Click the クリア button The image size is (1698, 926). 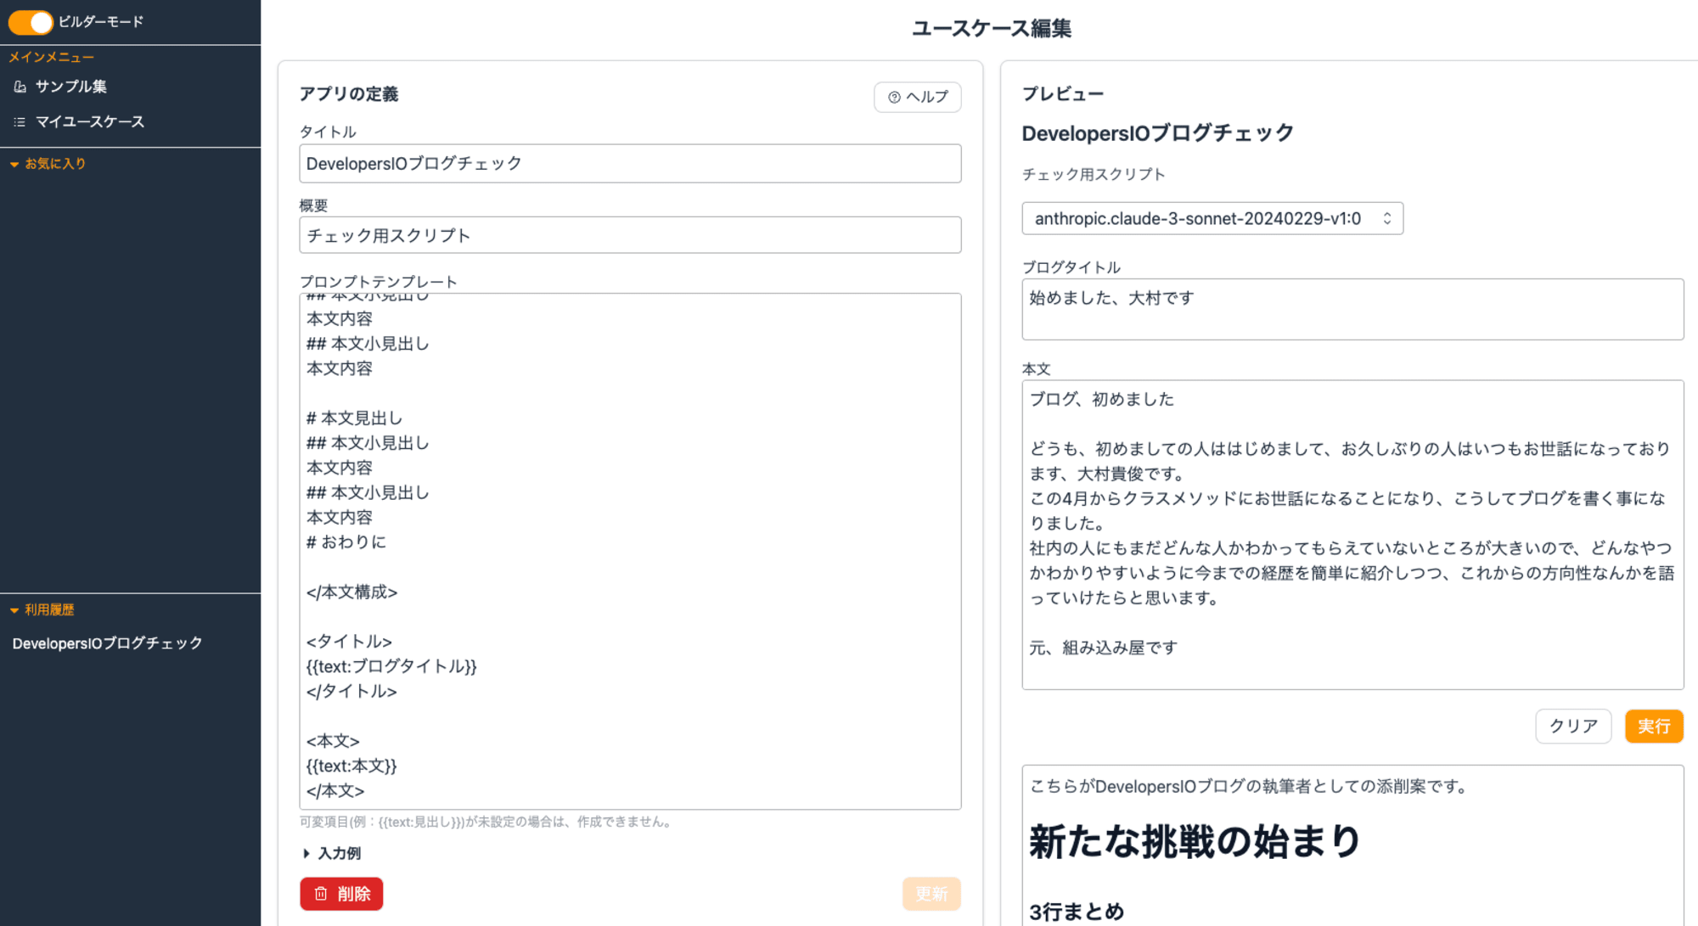(x=1573, y=727)
